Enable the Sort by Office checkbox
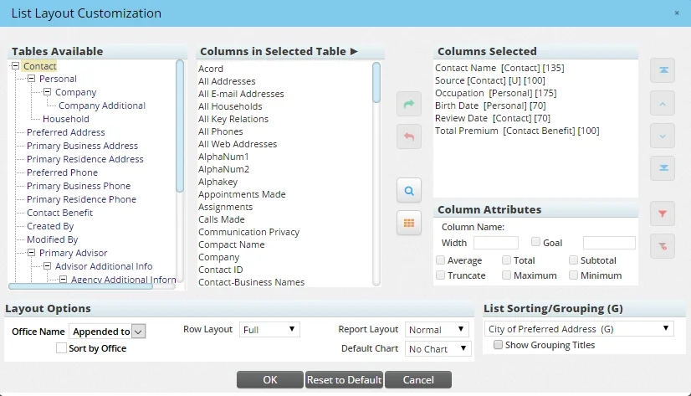The width and height of the screenshot is (691, 396). (x=61, y=348)
